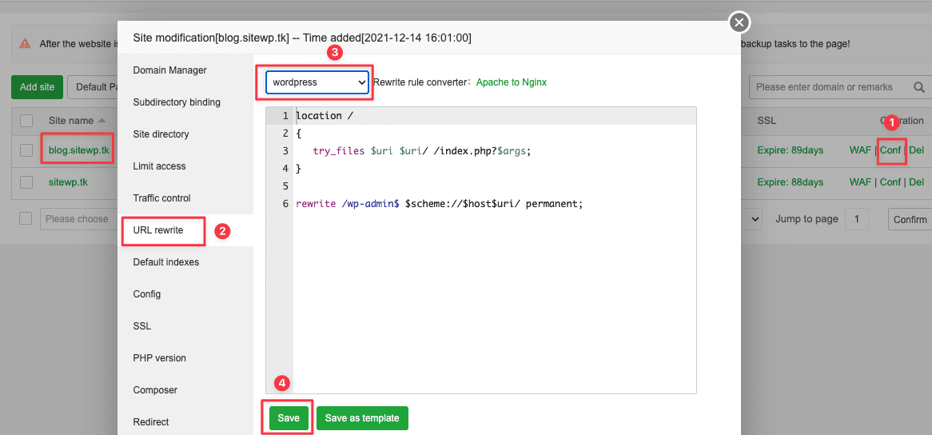The width and height of the screenshot is (932, 435).
Task: Click Save as template button
Action: tap(362, 418)
